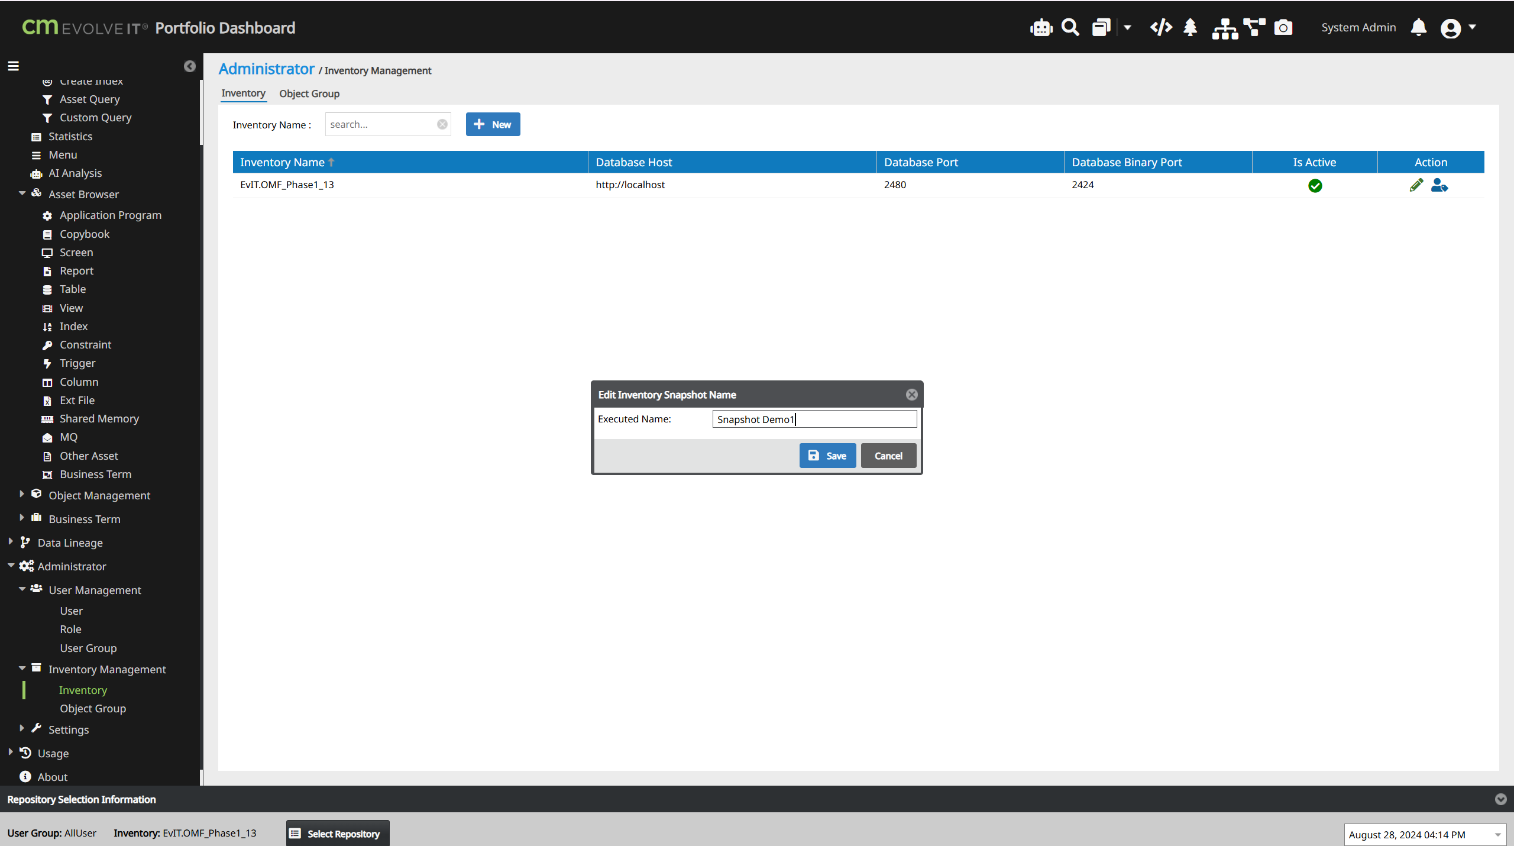Expand the Object Management node
Screen dimensions: 1514x846
[22, 494]
